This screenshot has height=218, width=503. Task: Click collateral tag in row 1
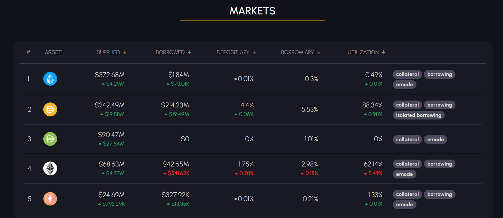(x=407, y=74)
